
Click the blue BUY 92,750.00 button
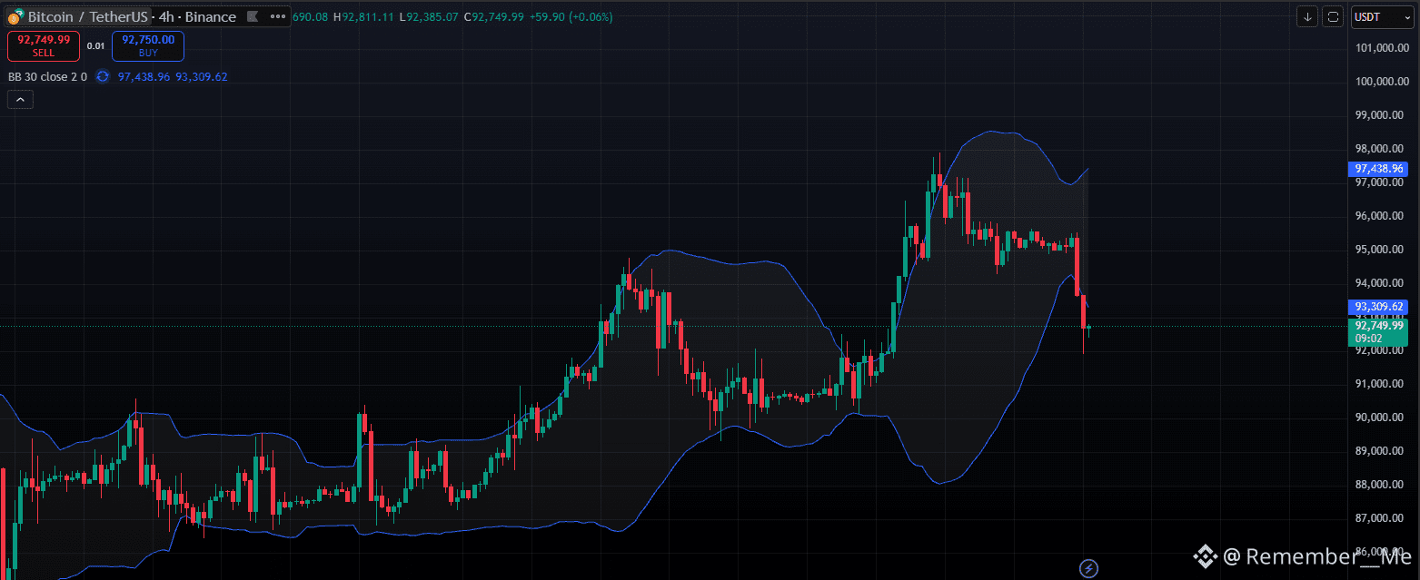click(148, 45)
